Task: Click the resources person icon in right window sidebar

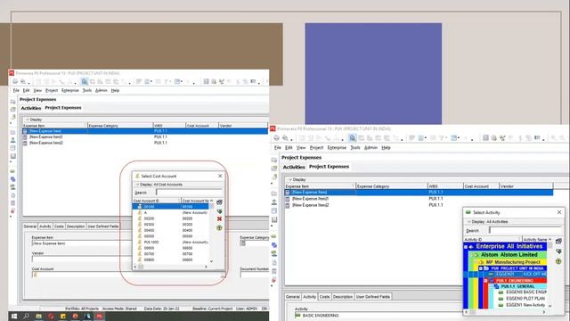Action: [x=274, y=202]
